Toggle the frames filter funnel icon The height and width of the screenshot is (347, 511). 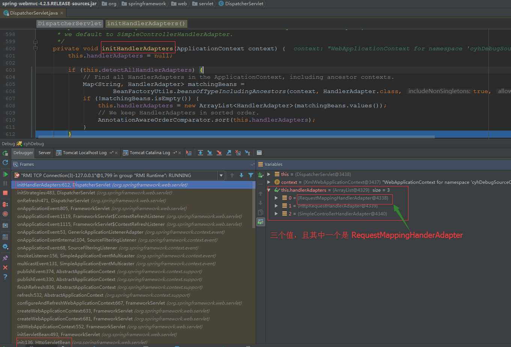tap(251, 175)
